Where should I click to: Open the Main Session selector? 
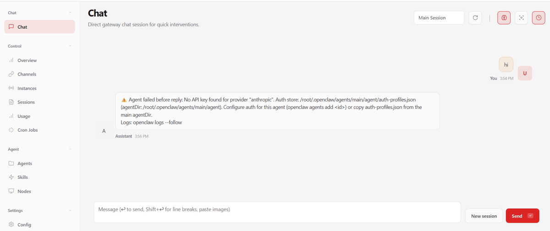pyautogui.click(x=439, y=18)
